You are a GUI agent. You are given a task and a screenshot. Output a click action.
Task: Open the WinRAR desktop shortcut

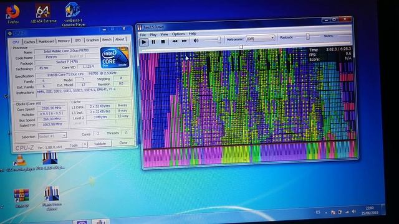tap(21, 198)
